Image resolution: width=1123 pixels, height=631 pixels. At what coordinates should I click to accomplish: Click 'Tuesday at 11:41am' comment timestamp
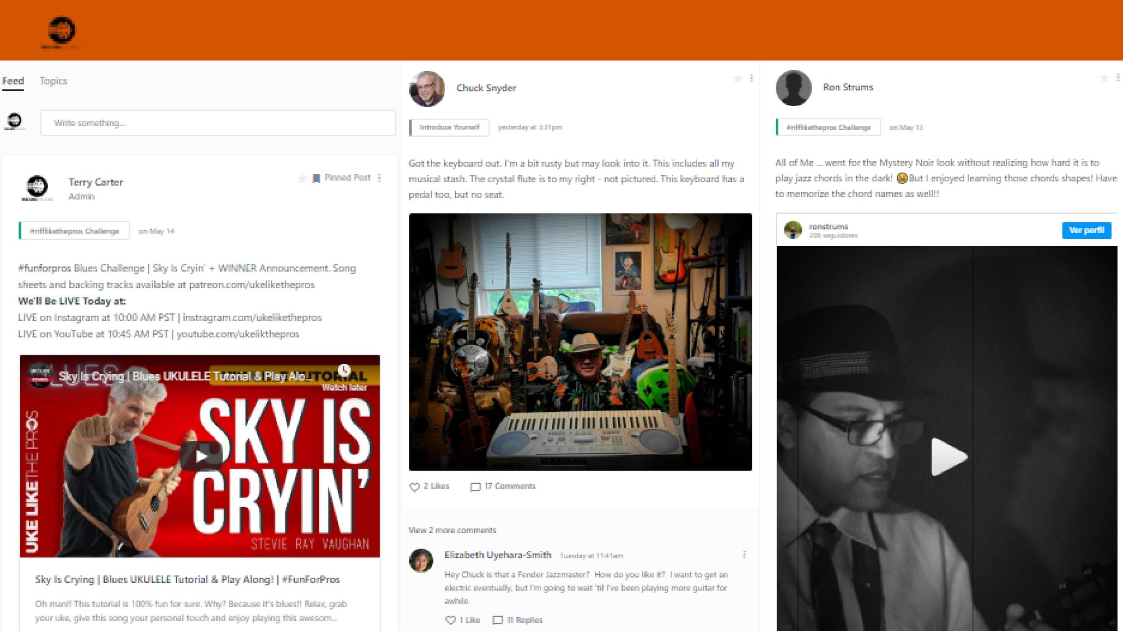591,556
